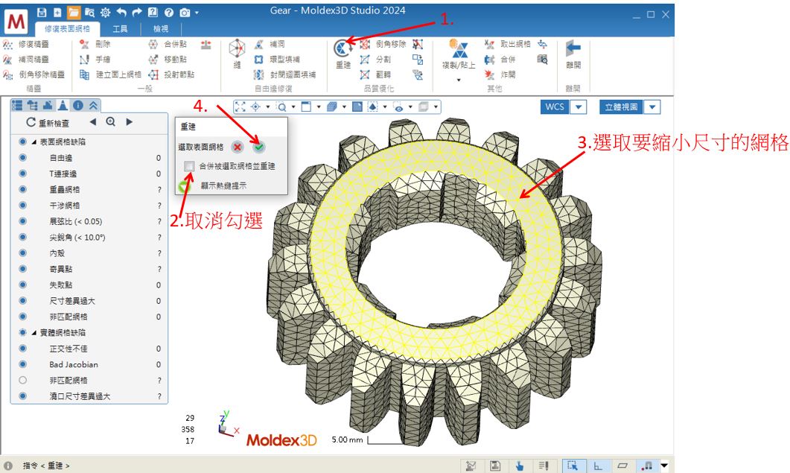Choose the 移動點 move node tool

[x=168, y=60]
